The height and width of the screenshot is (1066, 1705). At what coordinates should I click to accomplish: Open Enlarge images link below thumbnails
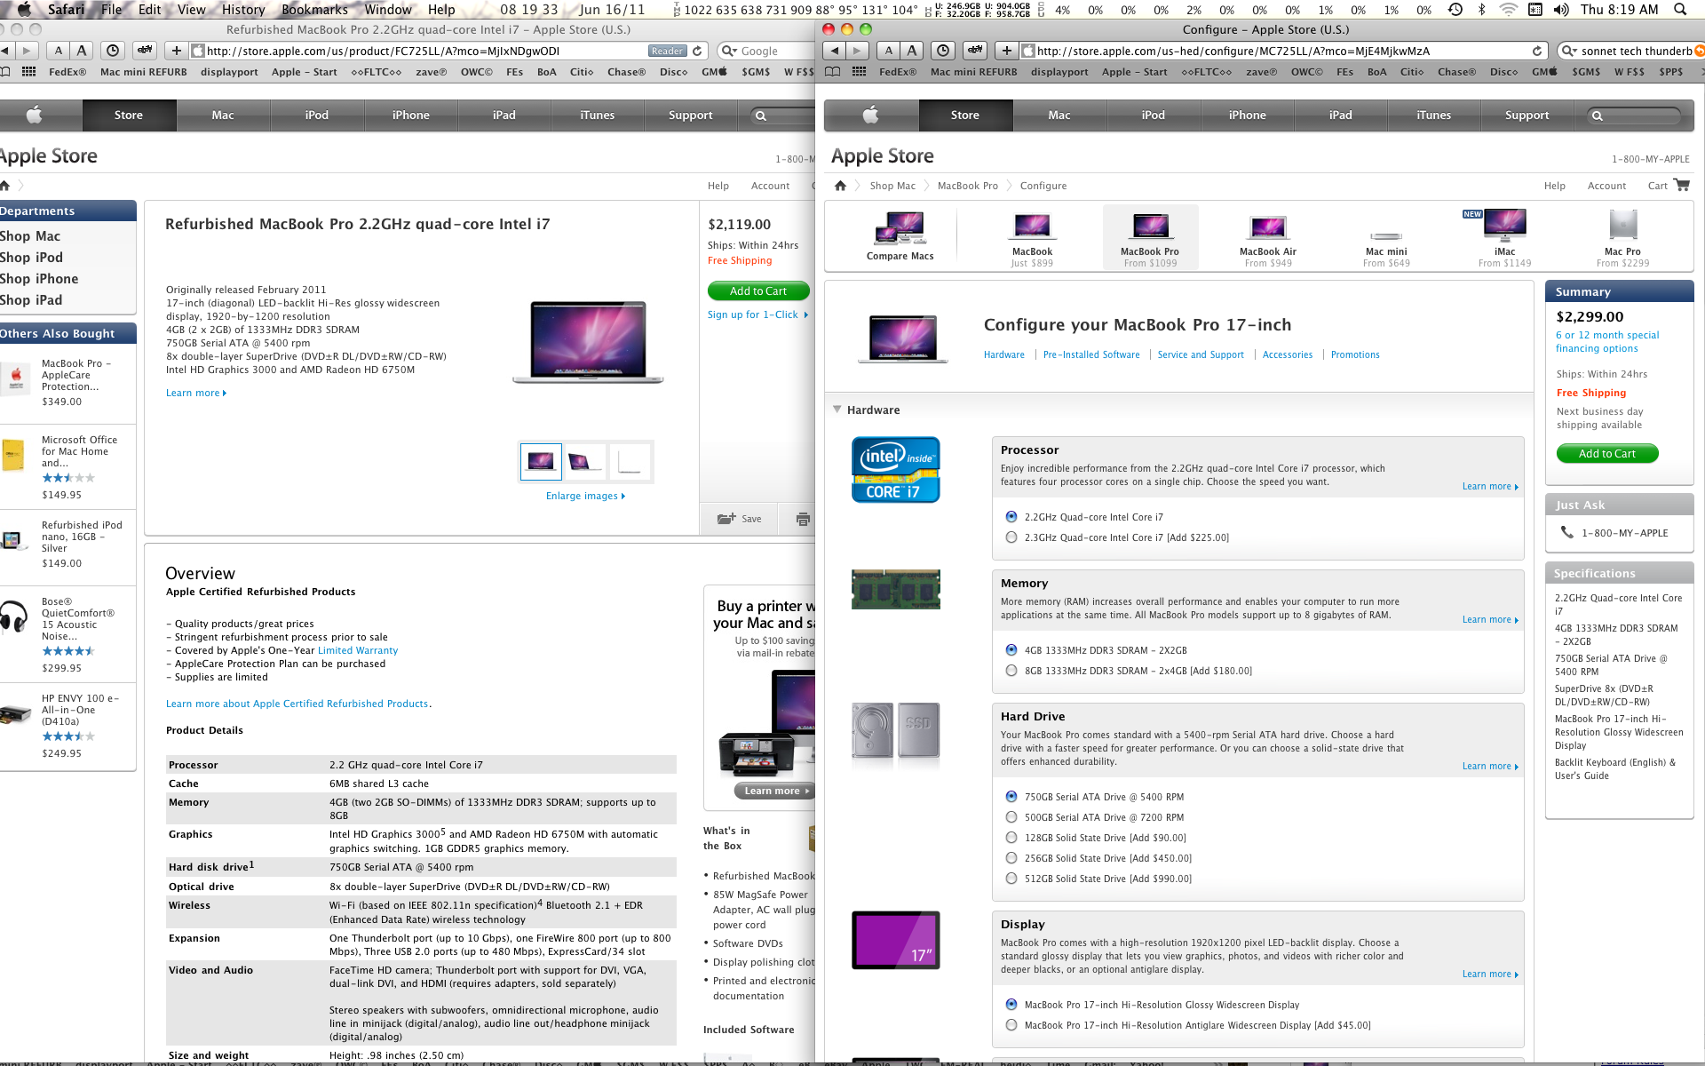point(585,496)
